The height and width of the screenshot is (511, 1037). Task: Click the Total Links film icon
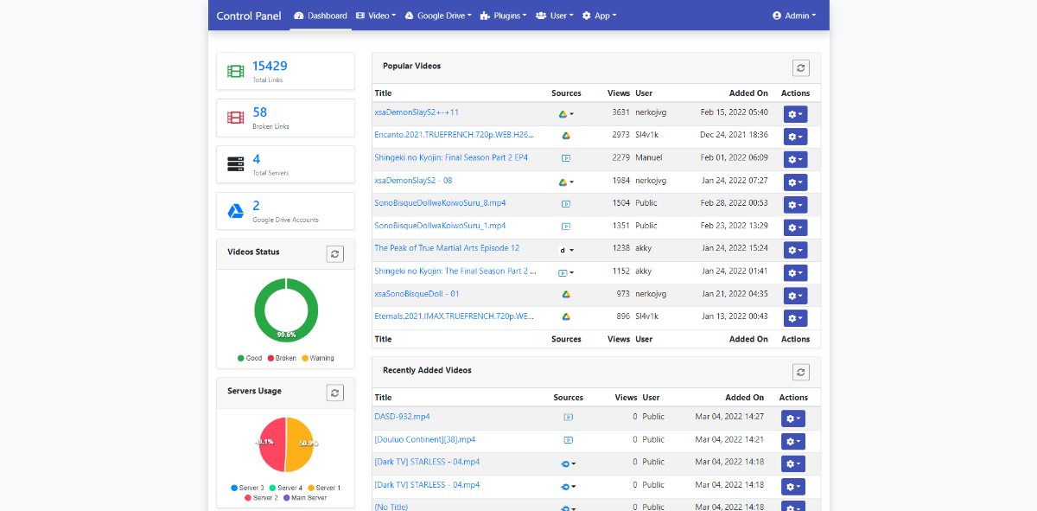235,71
